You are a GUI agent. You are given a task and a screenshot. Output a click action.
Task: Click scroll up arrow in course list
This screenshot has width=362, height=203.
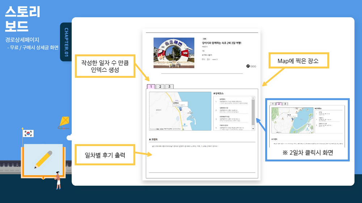(253, 98)
